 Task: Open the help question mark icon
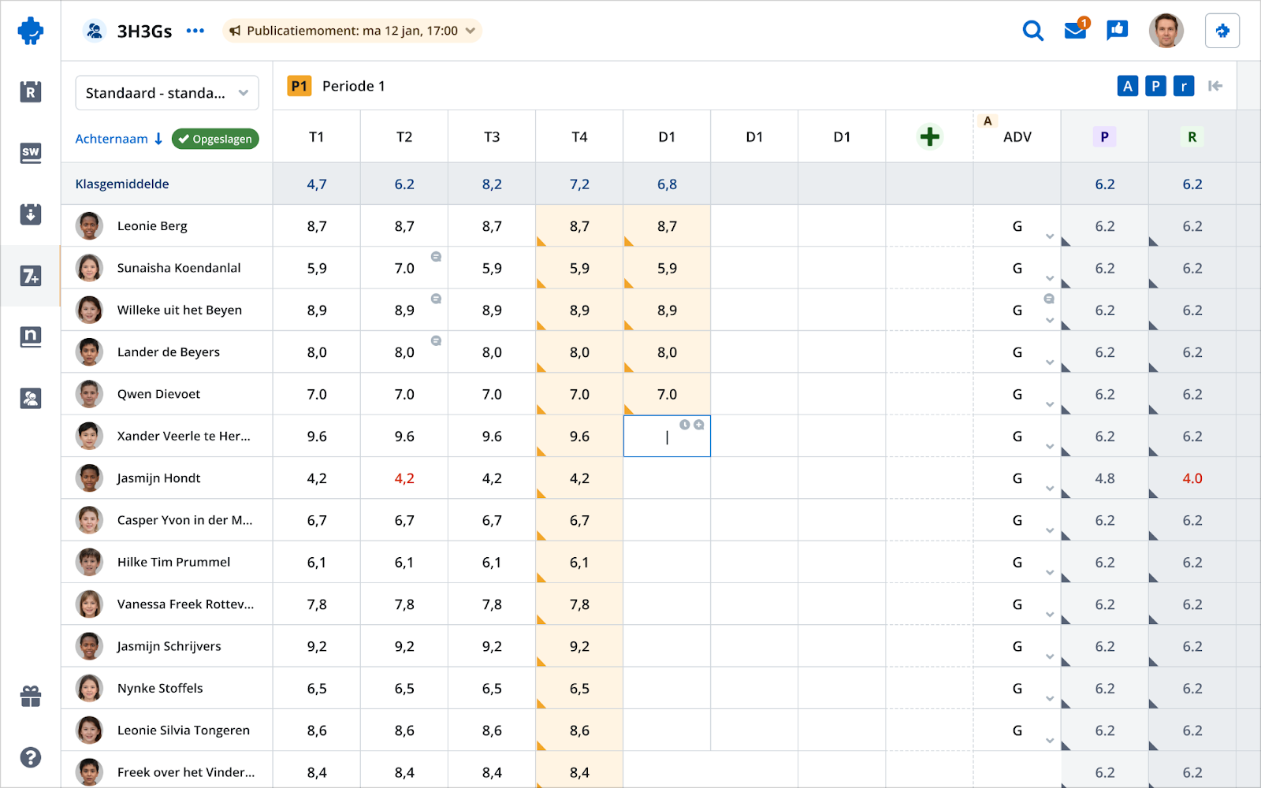coord(31,757)
